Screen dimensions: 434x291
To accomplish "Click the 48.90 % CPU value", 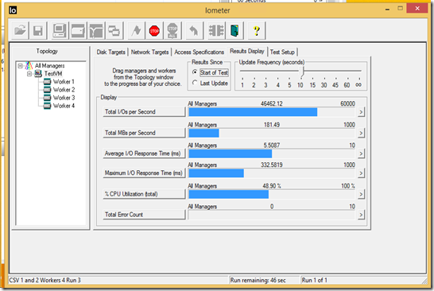I will point(272,186).
